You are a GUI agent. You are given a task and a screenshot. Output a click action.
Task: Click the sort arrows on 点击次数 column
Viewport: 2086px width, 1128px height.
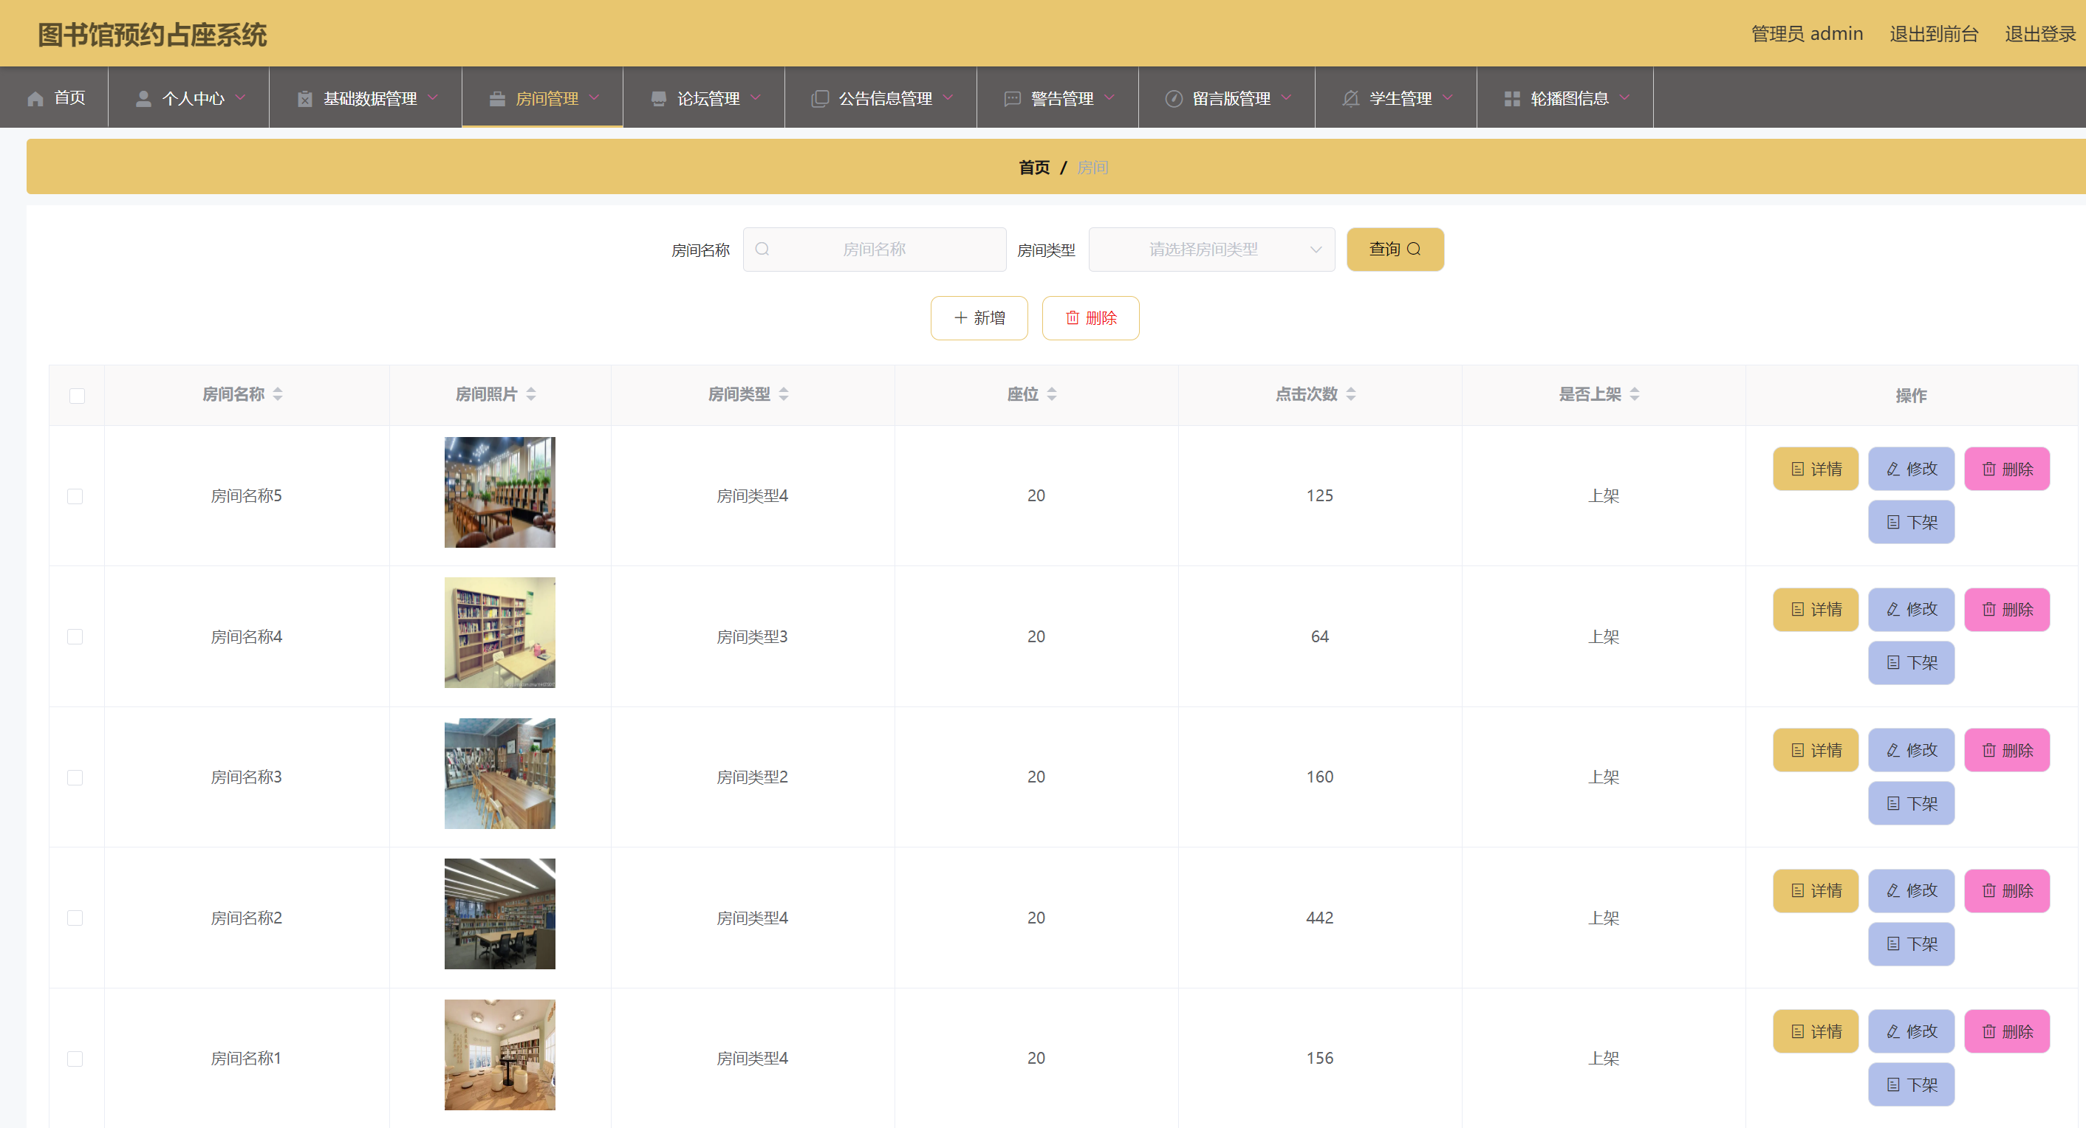pyautogui.click(x=1351, y=394)
